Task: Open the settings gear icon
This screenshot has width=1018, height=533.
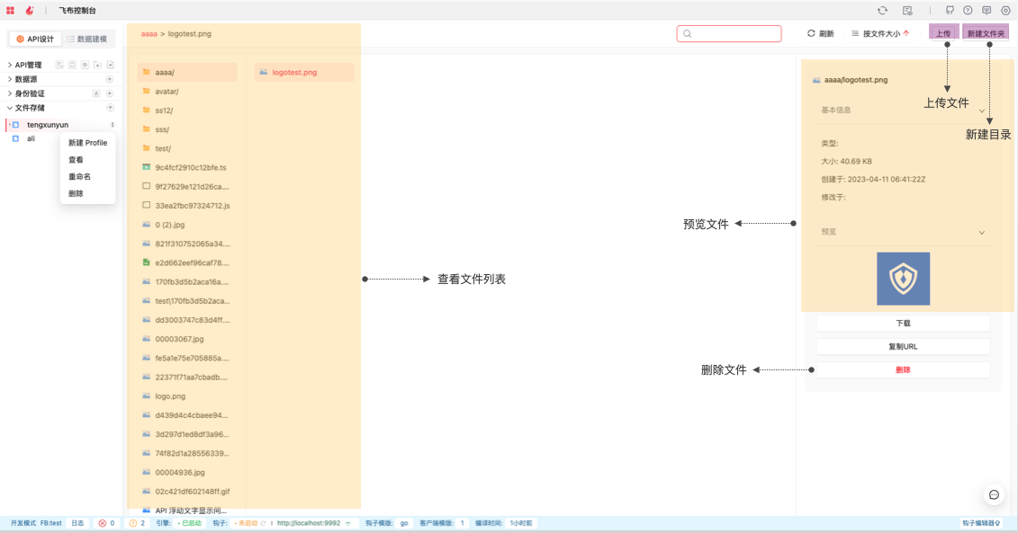Action: pos(1005,11)
